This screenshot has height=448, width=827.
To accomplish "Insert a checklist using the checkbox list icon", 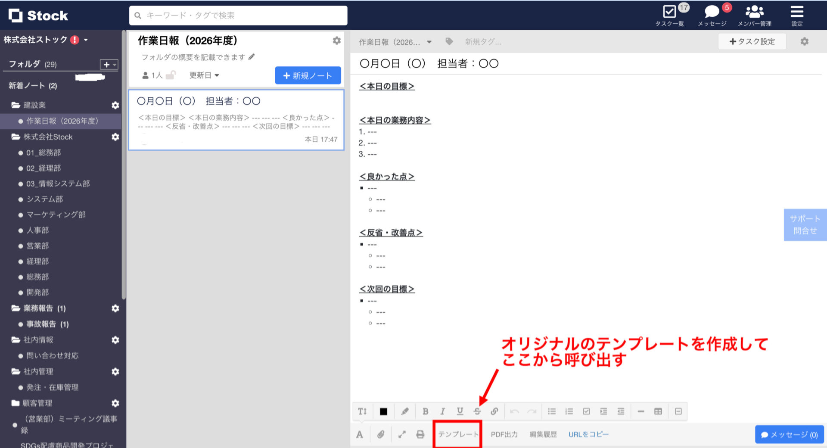I will [586, 411].
